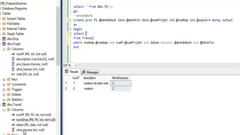This screenshot has width=240, height=135.
Task: Click foreign key icon beside chef column
Action: [13, 74]
